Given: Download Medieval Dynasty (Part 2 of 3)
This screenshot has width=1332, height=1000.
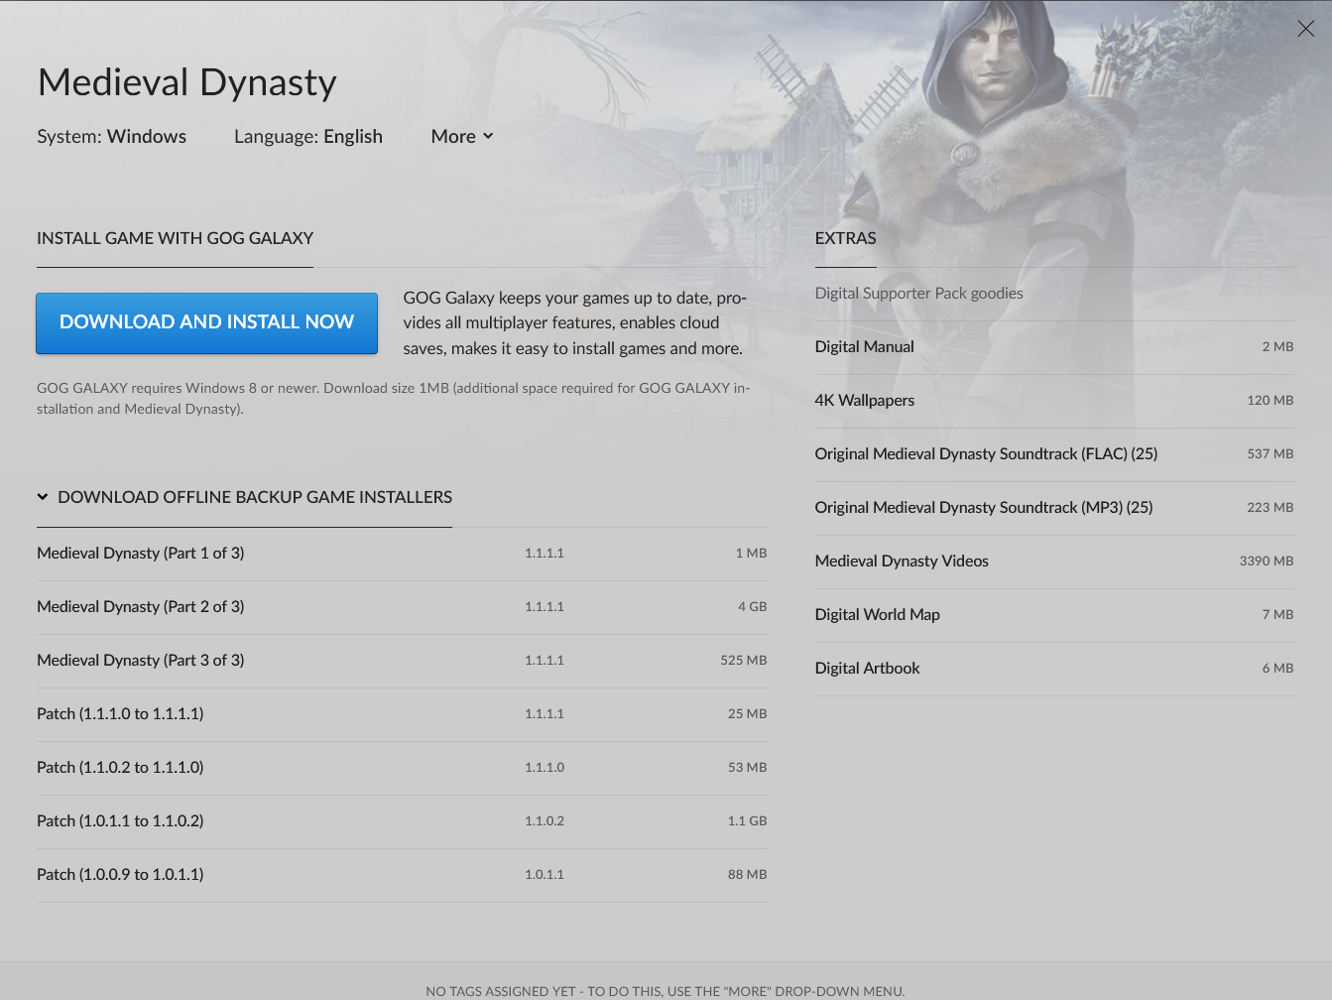Looking at the screenshot, I should (402, 607).
